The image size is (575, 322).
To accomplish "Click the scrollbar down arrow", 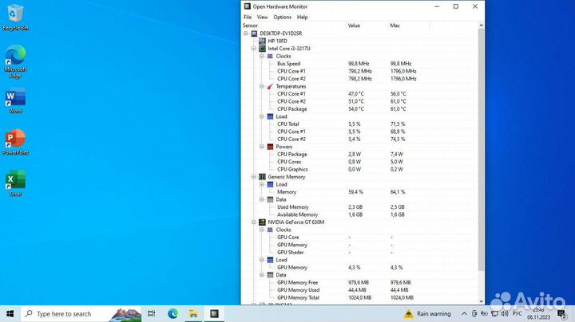I will pos(481,301).
